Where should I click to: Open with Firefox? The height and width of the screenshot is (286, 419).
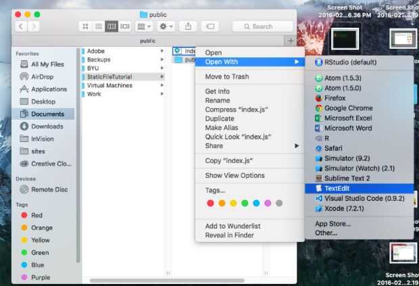click(x=359, y=98)
